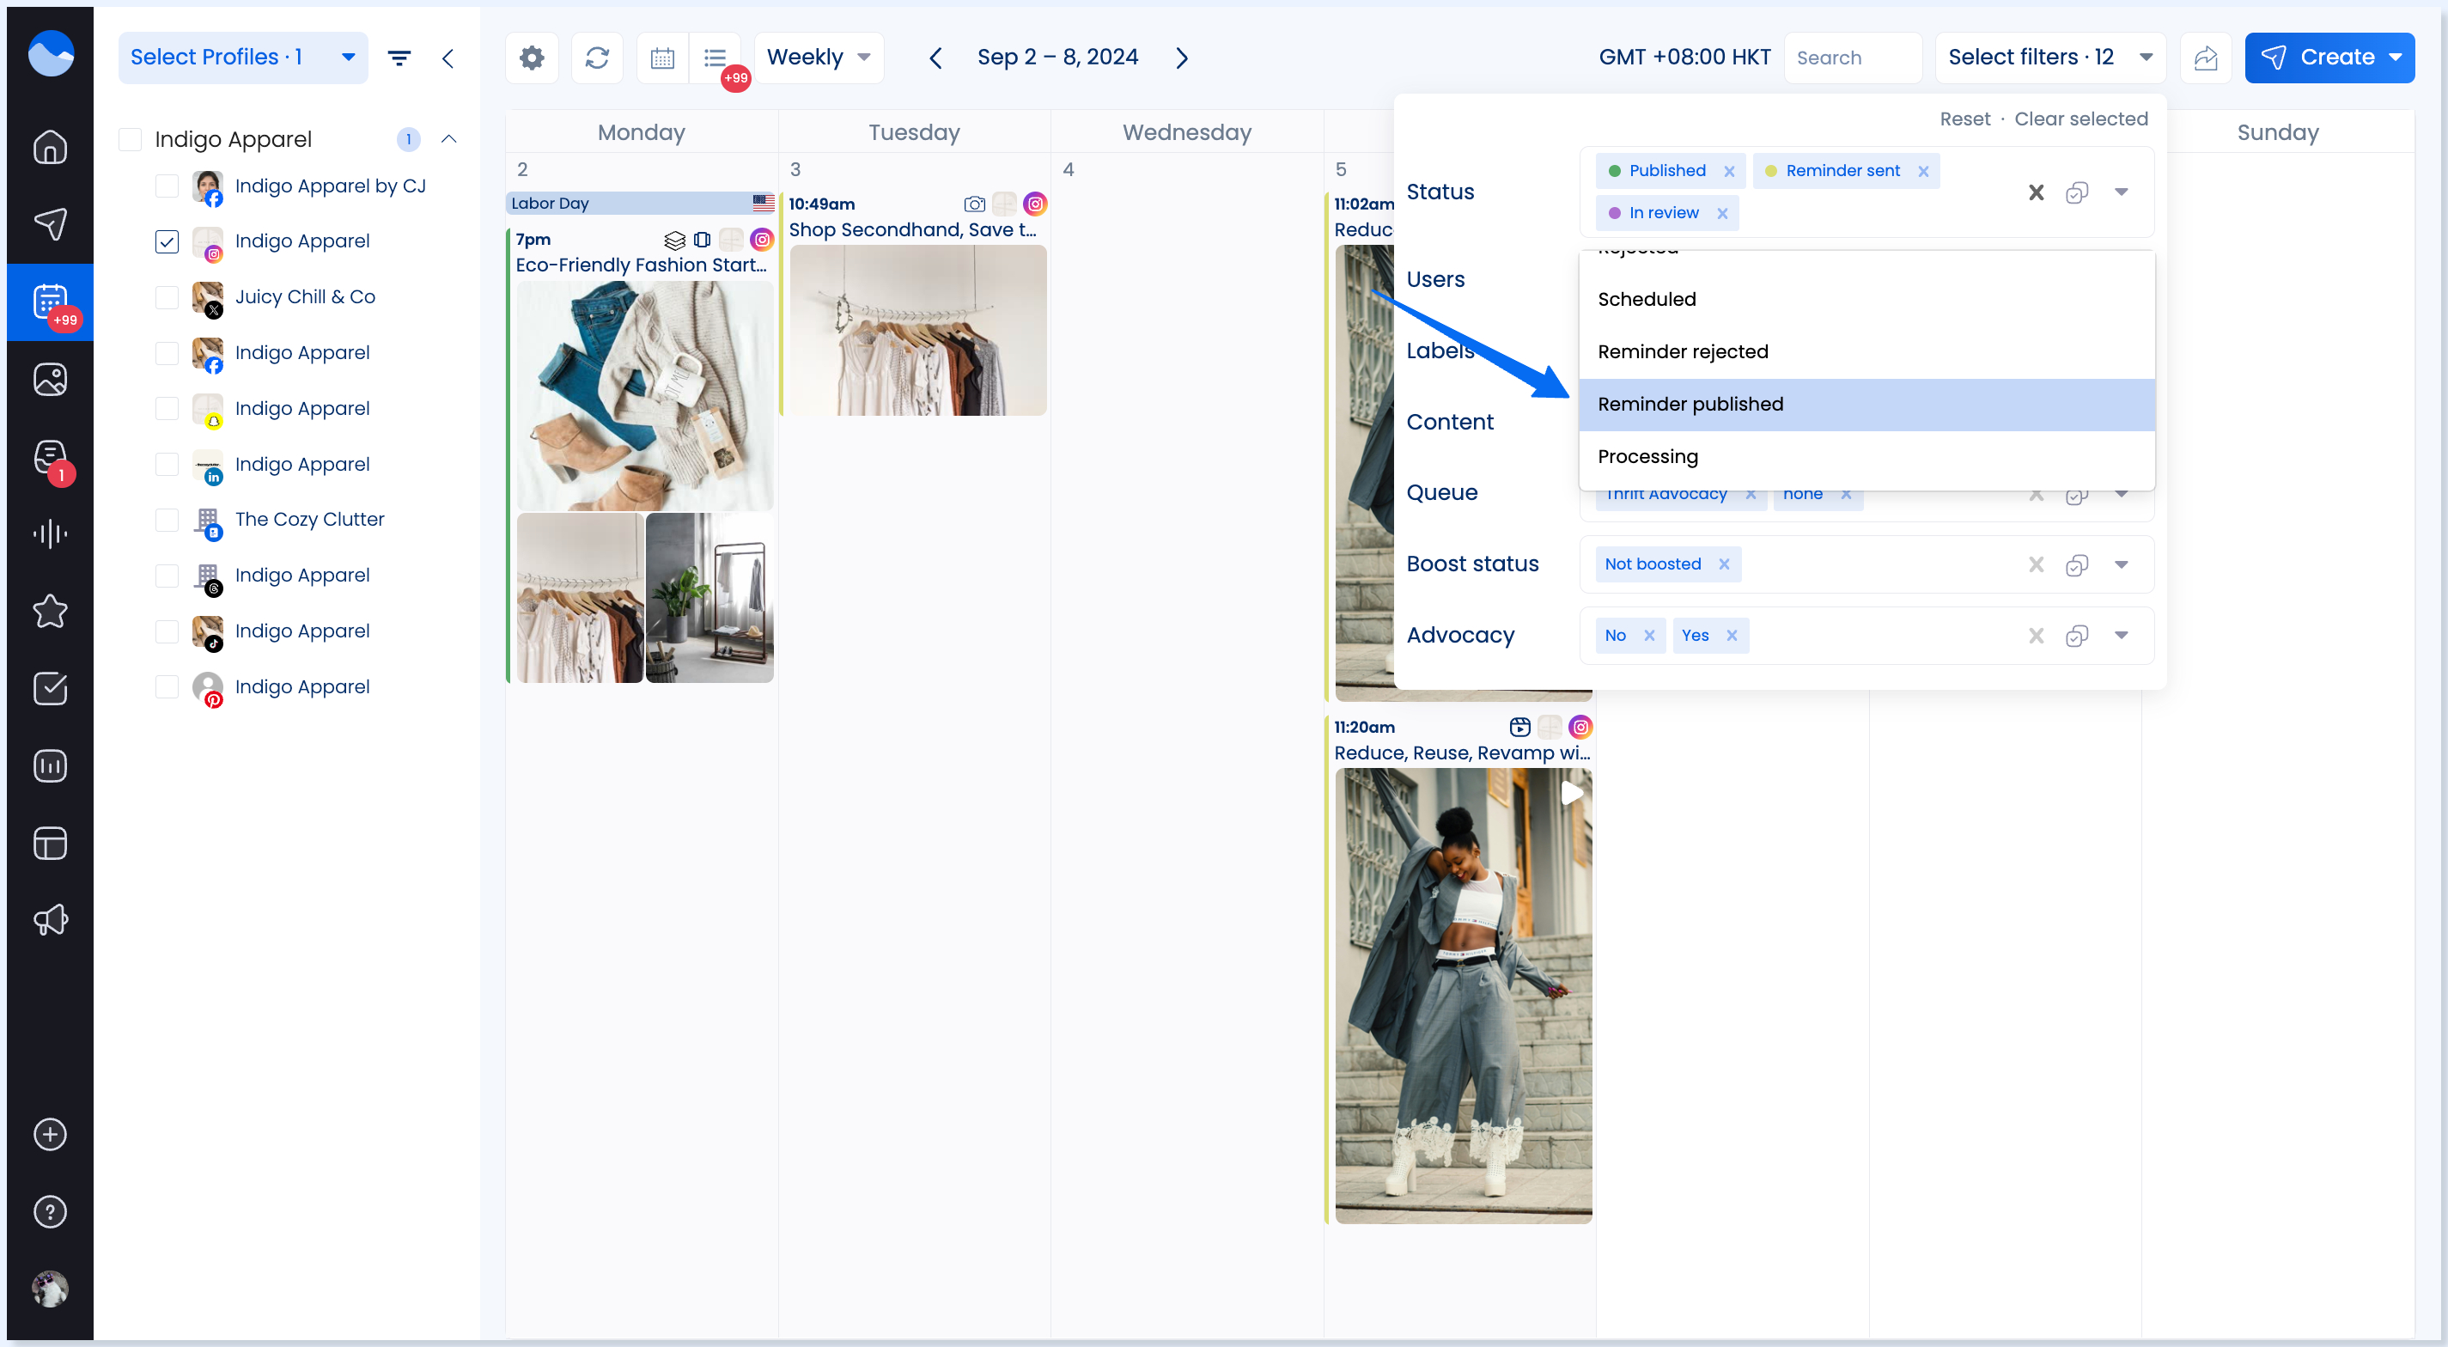Select Reminder published status option
Image resolution: width=2448 pixels, height=1347 pixels.
[1866, 404]
